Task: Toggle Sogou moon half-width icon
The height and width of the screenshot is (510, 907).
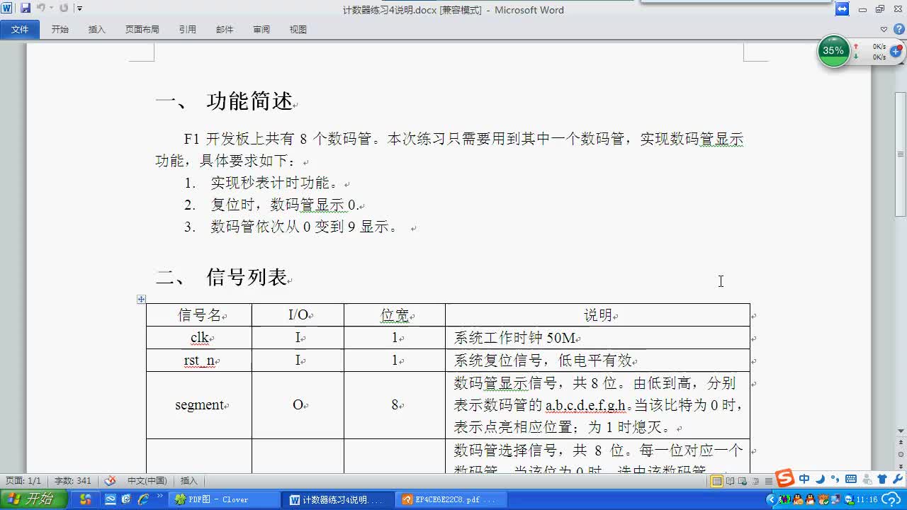Action: pyautogui.click(x=820, y=479)
